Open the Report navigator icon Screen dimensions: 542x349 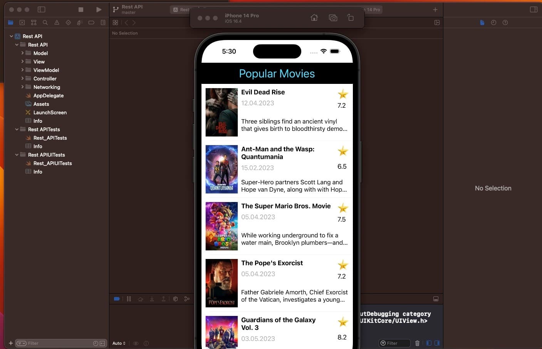click(103, 23)
